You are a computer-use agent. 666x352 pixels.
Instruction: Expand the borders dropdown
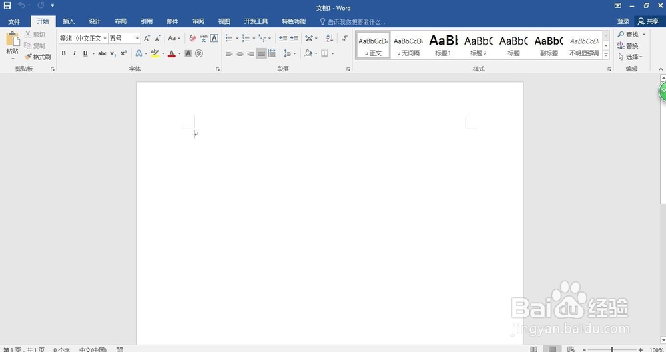tap(332, 53)
